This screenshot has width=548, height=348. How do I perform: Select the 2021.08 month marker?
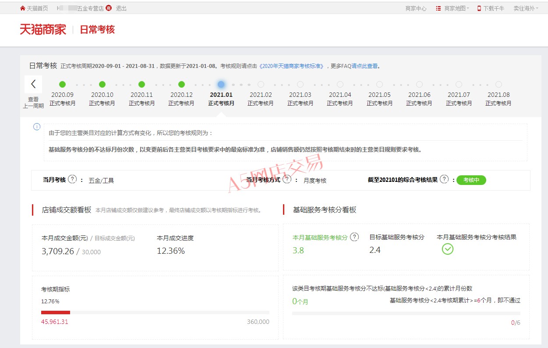coord(499,84)
